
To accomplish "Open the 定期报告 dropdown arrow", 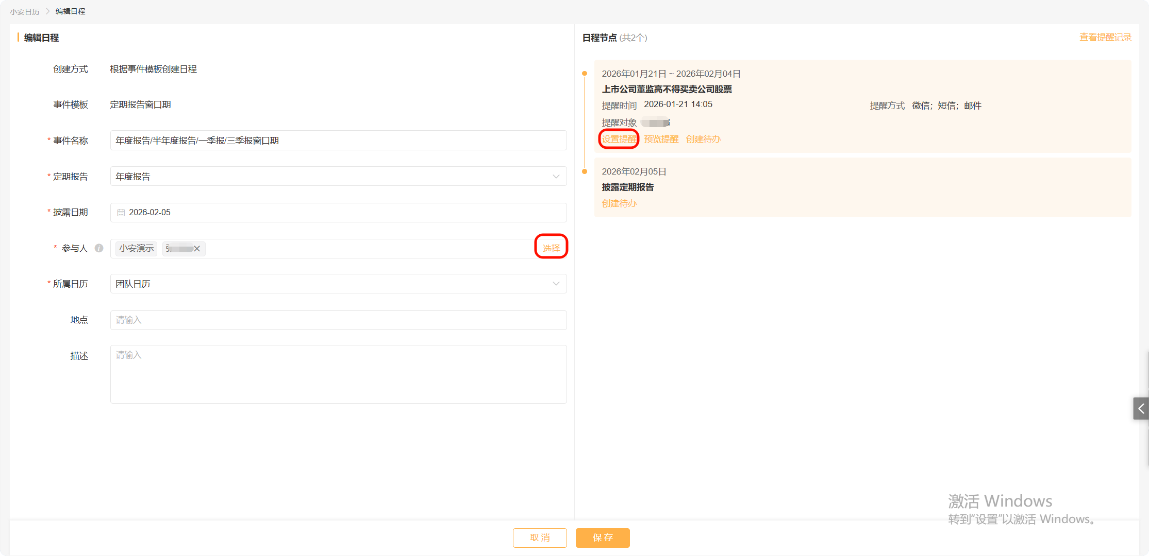I will click(x=556, y=177).
